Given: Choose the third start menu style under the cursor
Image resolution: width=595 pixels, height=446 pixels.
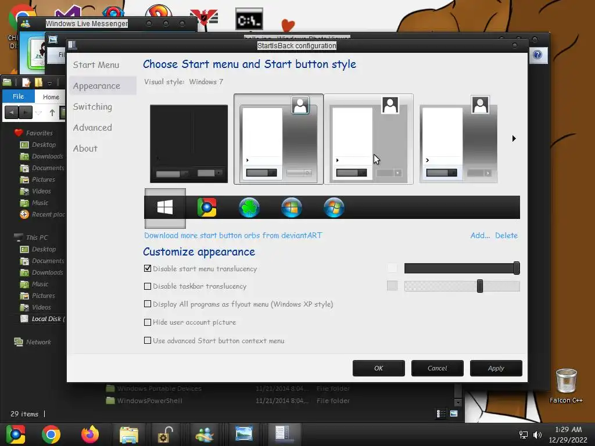Looking at the screenshot, I should click(368, 139).
